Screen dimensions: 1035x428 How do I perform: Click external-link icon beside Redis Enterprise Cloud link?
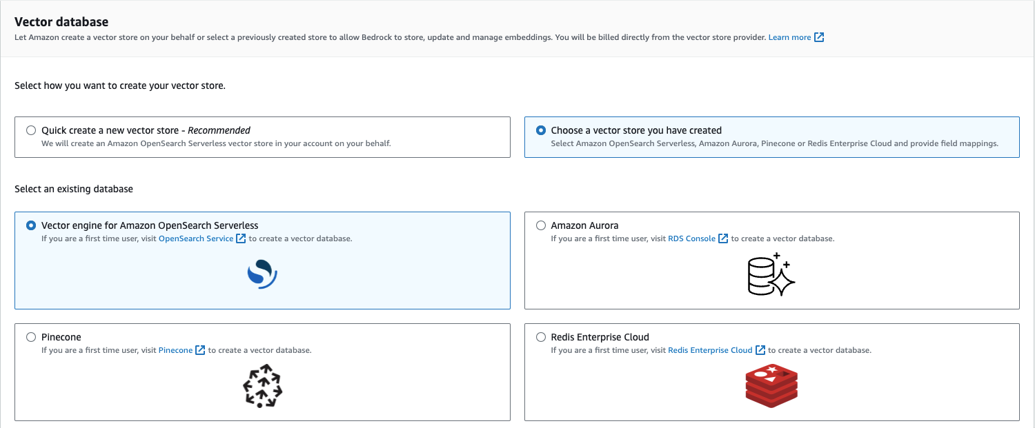760,350
